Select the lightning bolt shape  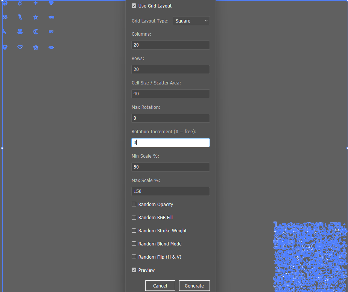point(5,32)
